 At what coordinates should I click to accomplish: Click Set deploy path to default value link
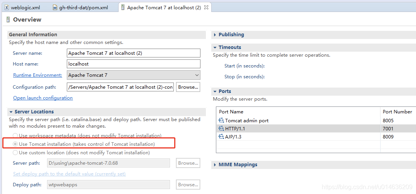coord(70,174)
